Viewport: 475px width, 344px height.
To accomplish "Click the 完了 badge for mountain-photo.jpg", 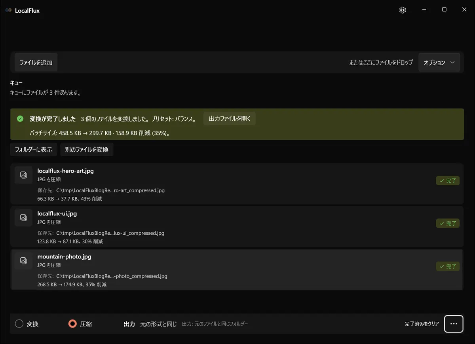I will (x=448, y=266).
